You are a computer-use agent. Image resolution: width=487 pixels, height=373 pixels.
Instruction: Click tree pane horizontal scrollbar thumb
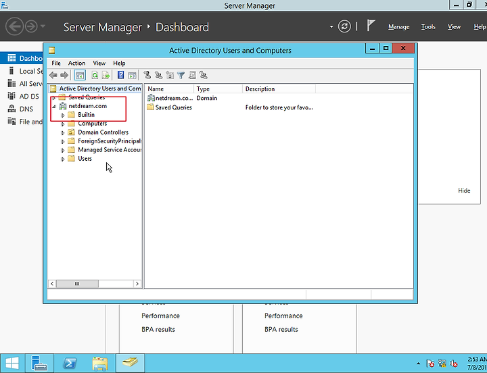(x=77, y=284)
